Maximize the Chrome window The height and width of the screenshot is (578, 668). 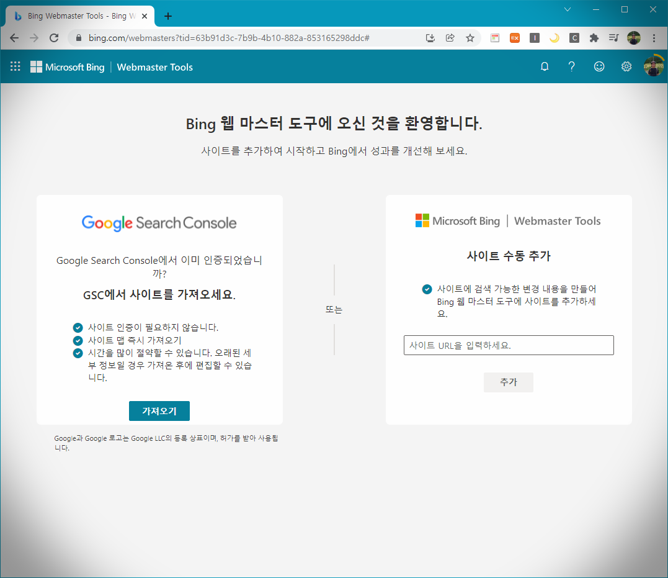coord(625,9)
